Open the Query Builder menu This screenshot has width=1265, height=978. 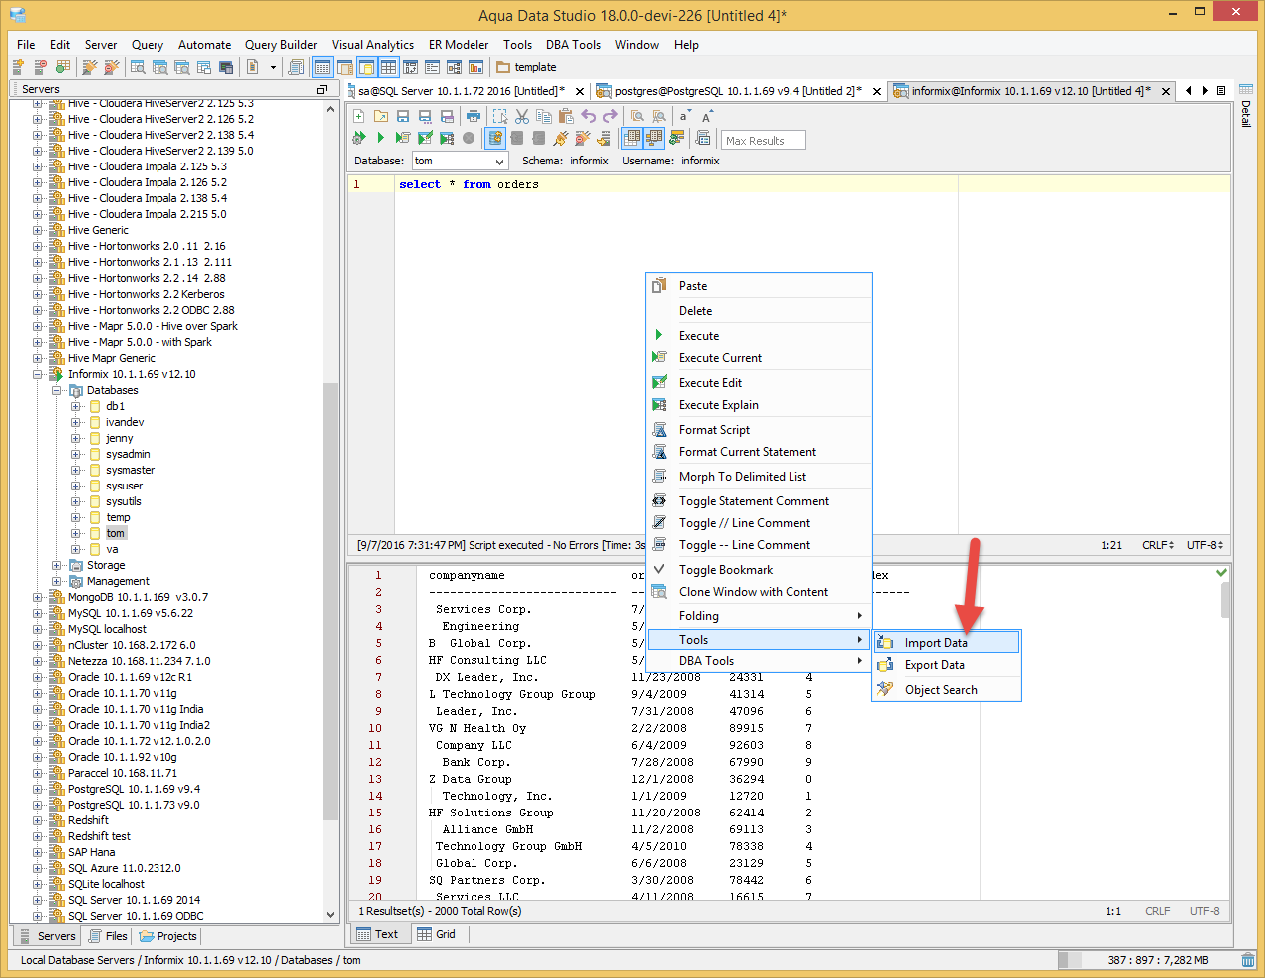click(280, 45)
